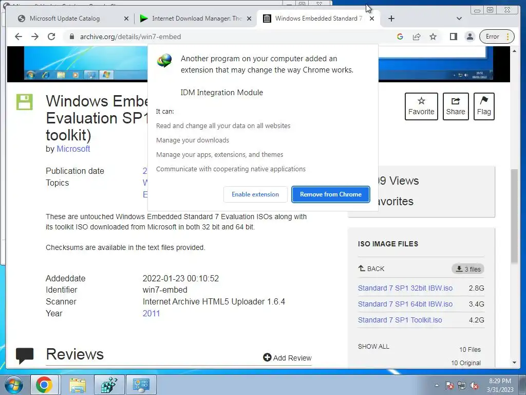The height and width of the screenshot is (395, 526).
Task: Open the Windows Start menu
Action: [13, 385]
